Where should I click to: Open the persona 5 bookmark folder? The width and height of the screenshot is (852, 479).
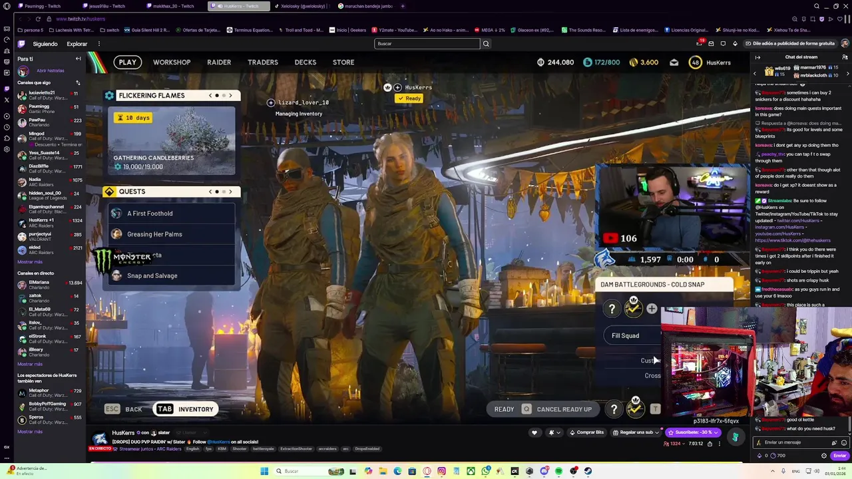click(x=31, y=30)
